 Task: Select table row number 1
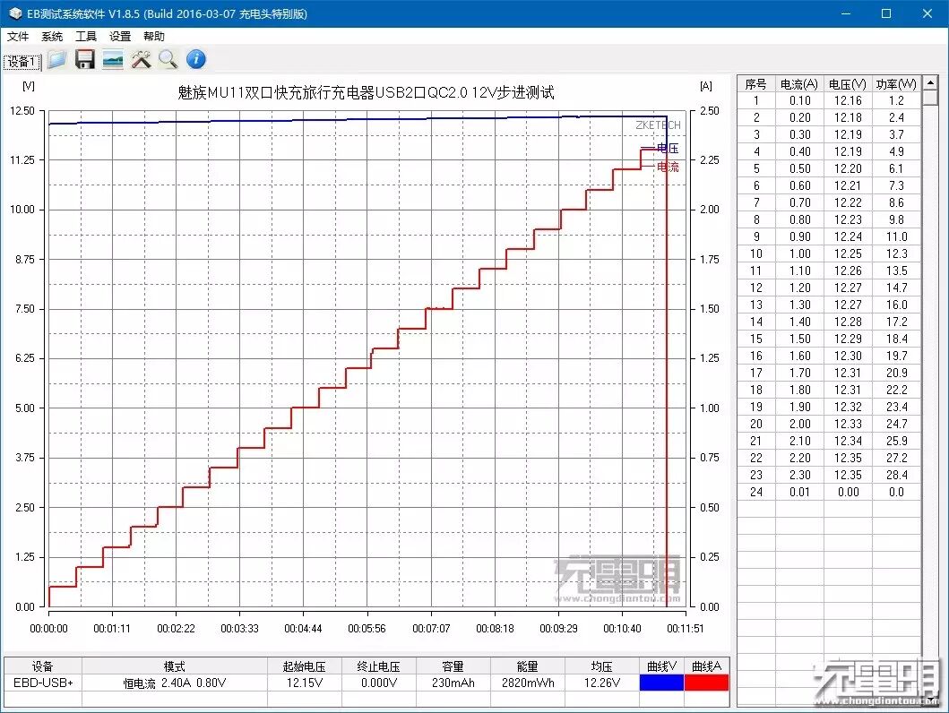[756, 100]
